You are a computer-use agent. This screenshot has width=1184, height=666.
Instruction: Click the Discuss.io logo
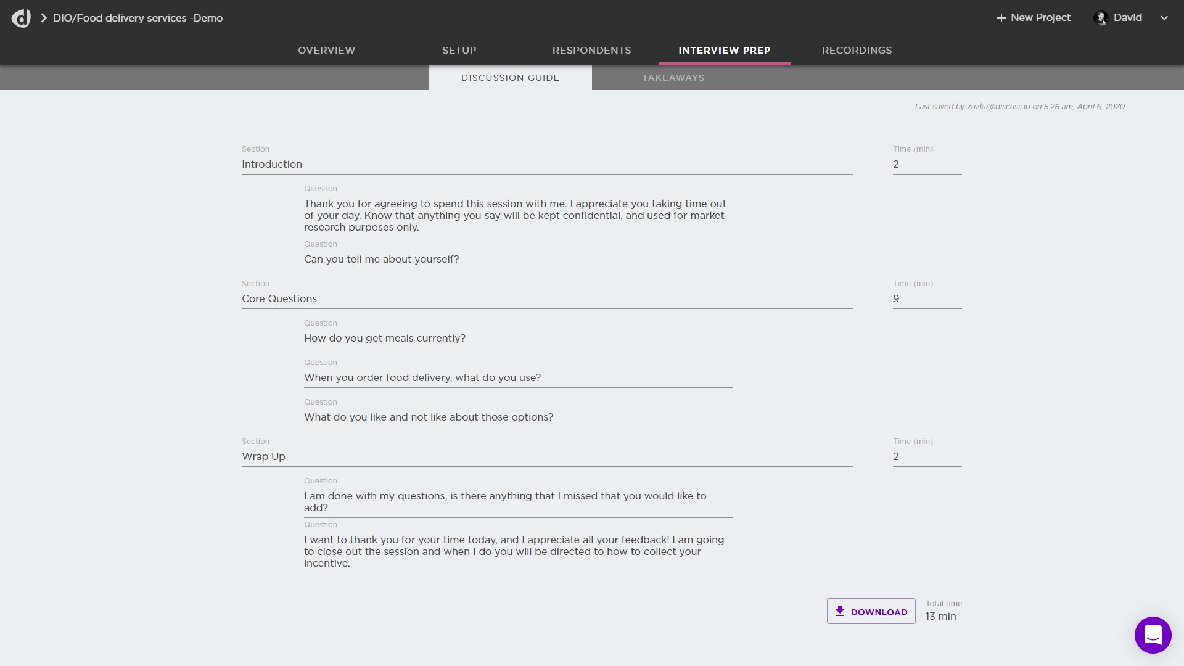(21, 17)
